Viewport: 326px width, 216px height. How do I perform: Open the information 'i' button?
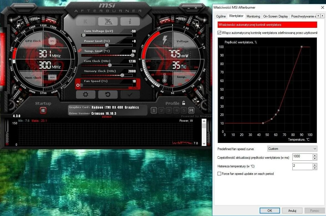[x=130, y=21]
